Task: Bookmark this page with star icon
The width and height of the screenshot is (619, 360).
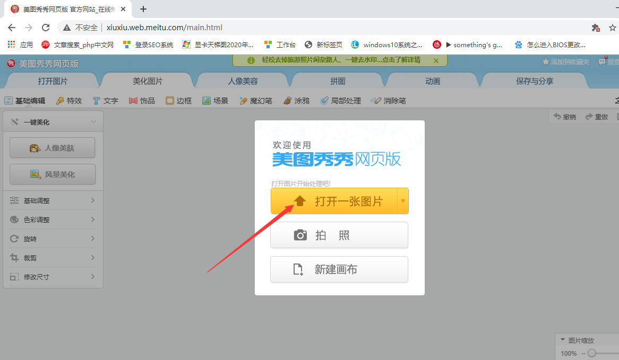Action: point(612,28)
